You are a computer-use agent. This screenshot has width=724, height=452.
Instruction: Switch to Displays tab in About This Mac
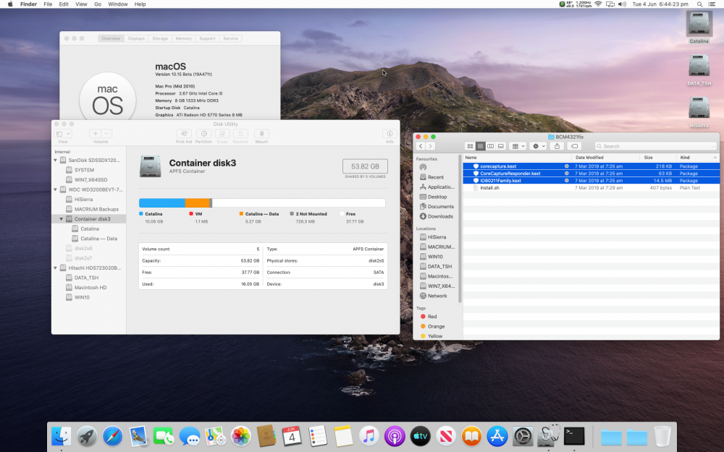136,39
